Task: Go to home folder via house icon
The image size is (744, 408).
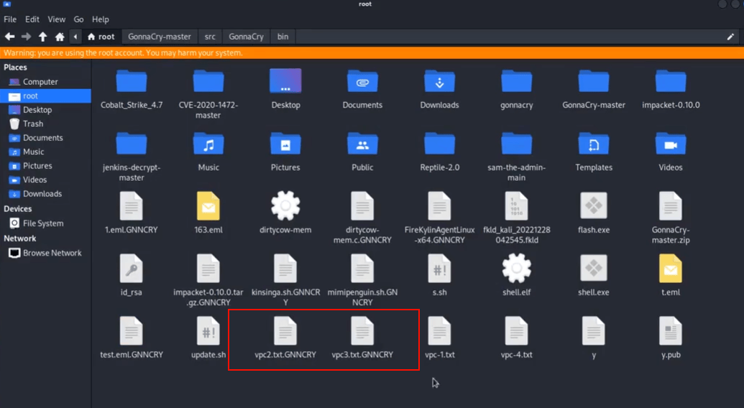Action: [x=60, y=37]
